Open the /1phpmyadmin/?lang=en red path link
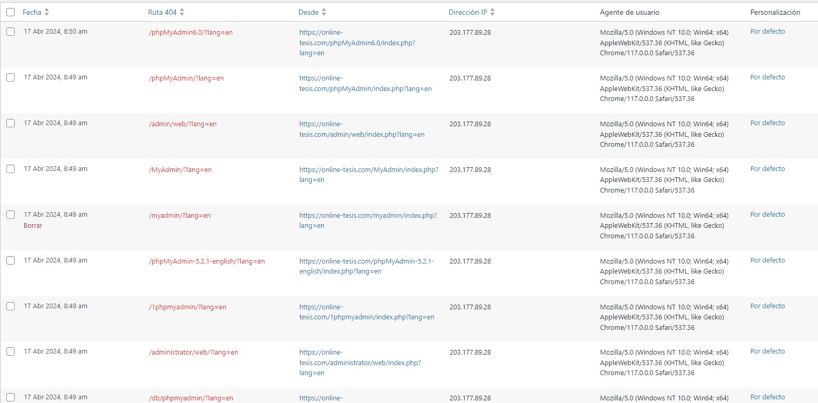The width and height of the screenshot is (818, 403). click(188, 307)
